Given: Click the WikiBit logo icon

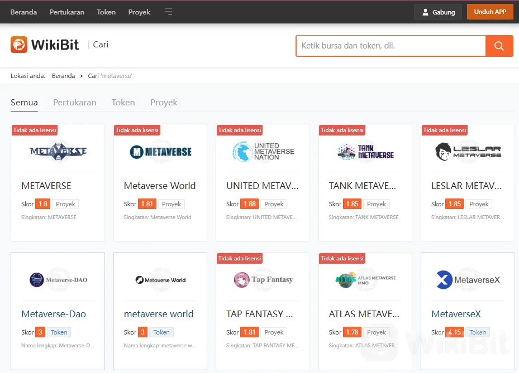Looking at the screenshot, I should [x=19, y=45].
